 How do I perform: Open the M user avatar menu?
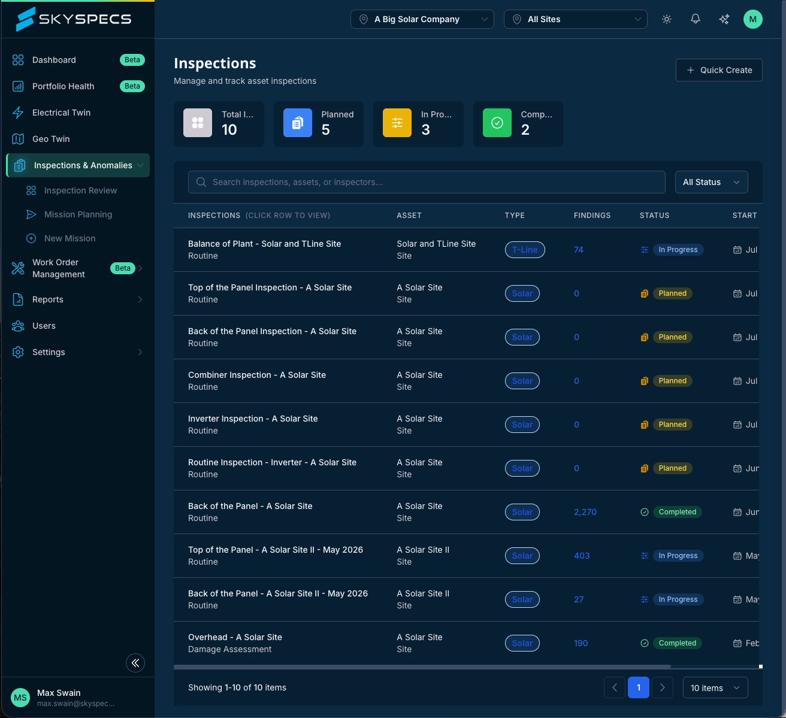click(753, 19)
